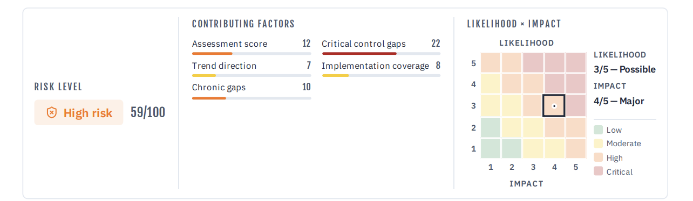Select the High risk badge
Screen dimensions: 693x201
point(79,113)
